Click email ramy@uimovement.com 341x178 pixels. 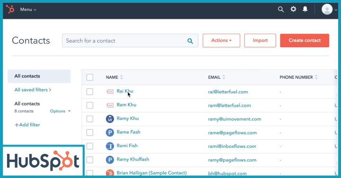[234, 119]
